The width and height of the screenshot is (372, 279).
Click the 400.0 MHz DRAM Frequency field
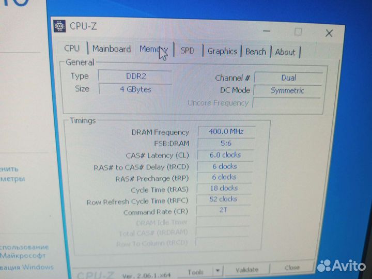click(x=226, y=131)
